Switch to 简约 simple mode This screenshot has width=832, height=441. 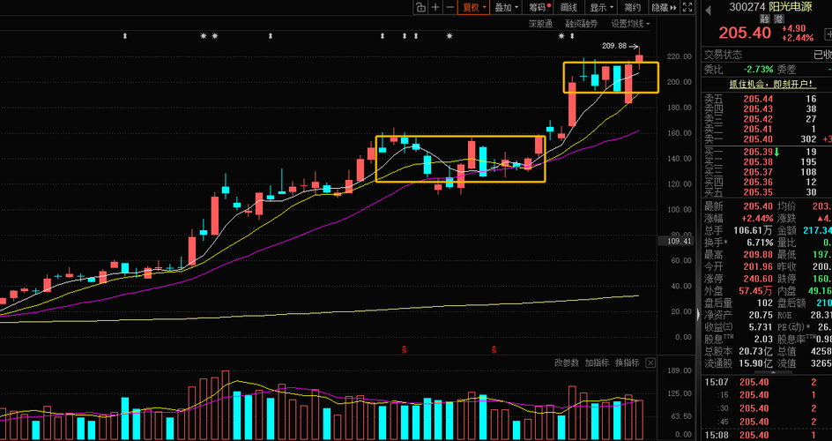pos(633,7)
